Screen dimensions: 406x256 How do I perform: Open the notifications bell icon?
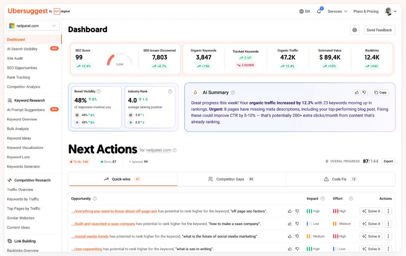[x=319, y=11]
